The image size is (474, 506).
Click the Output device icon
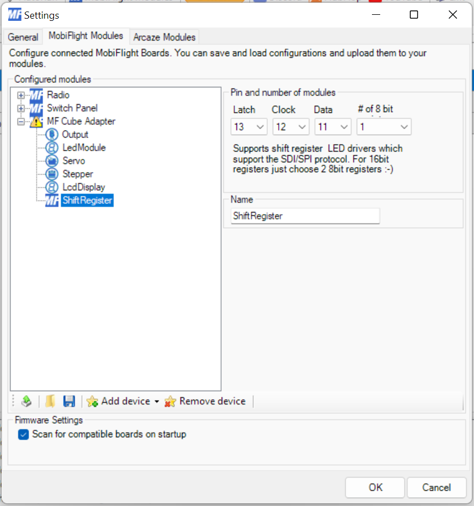point(52,134)
